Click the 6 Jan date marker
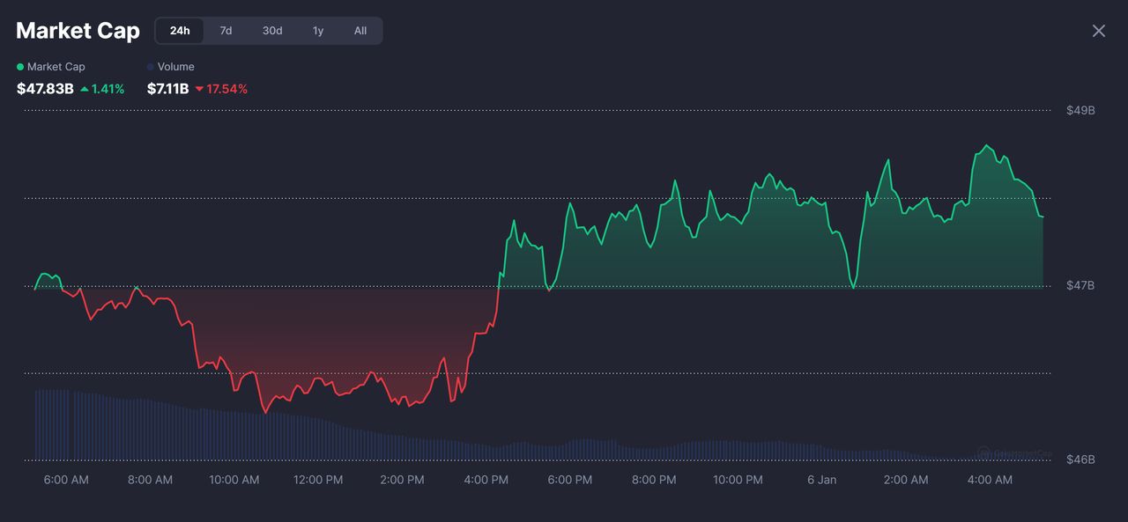The height and width of the screenshot is (522, 1128). pos(821,480)
